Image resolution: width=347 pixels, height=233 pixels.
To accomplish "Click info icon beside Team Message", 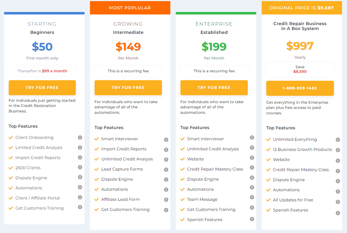I will [x=252, y=198].
